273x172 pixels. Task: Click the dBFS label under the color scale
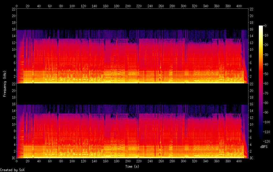point(263,147)
